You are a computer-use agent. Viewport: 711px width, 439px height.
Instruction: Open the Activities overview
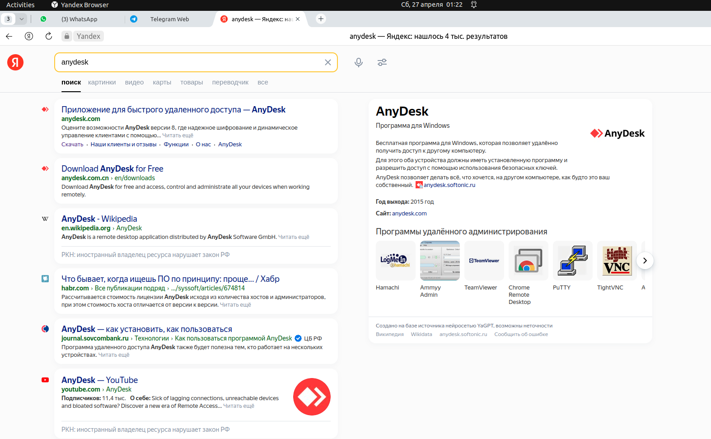point(20,5)
